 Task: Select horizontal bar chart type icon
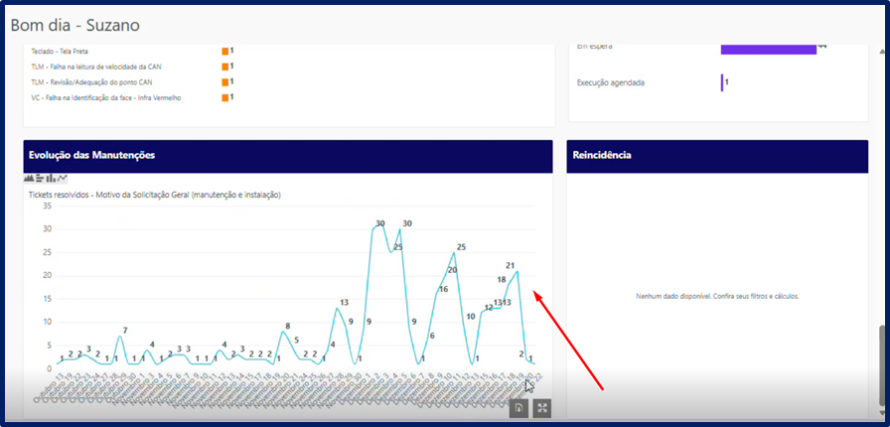pos(41,178)
